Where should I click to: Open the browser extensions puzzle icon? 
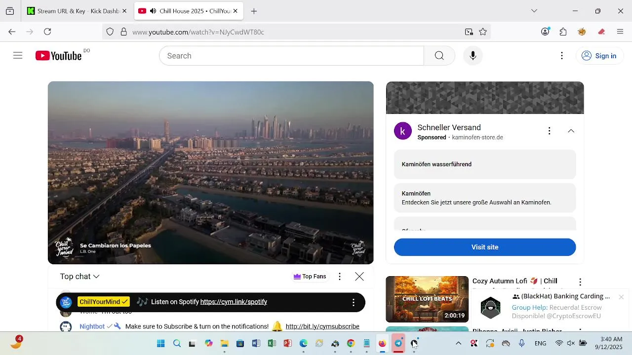click(x=563, y=32)
